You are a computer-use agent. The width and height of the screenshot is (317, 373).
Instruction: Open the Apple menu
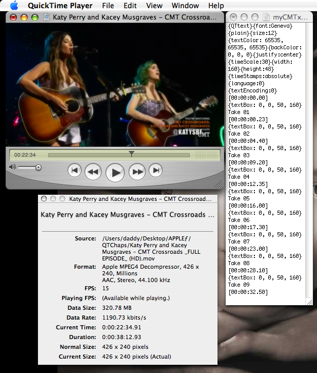[14, 5]
